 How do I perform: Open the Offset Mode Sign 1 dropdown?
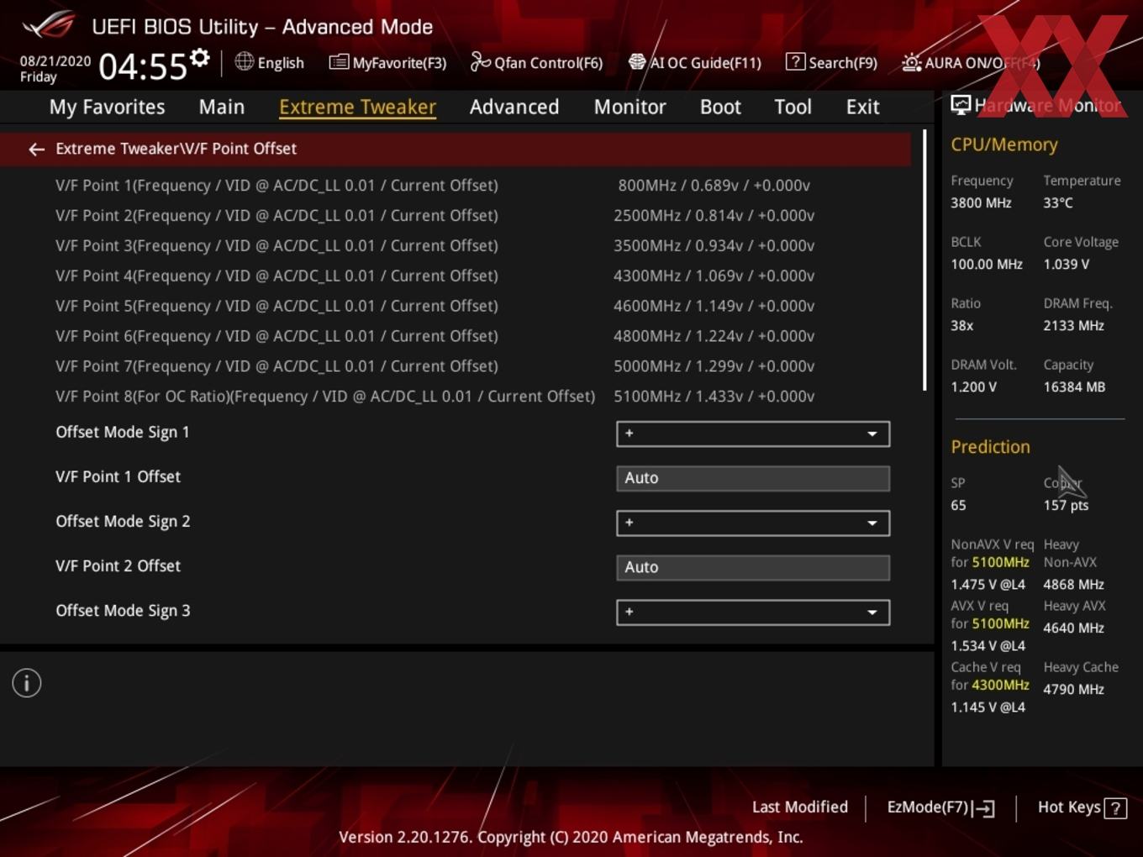point(753,434)
